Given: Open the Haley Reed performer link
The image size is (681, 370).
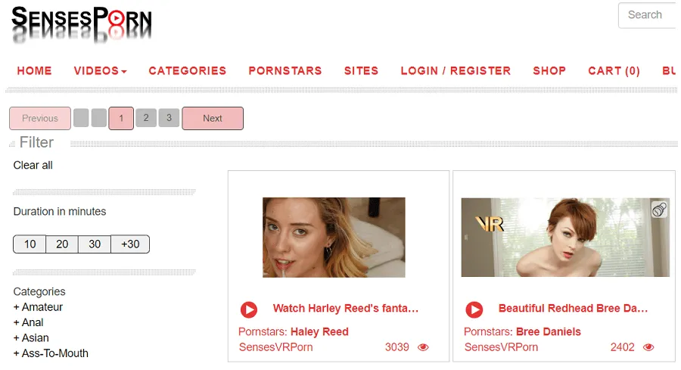Looking at the screenshot, I should [x=319, y=331].
